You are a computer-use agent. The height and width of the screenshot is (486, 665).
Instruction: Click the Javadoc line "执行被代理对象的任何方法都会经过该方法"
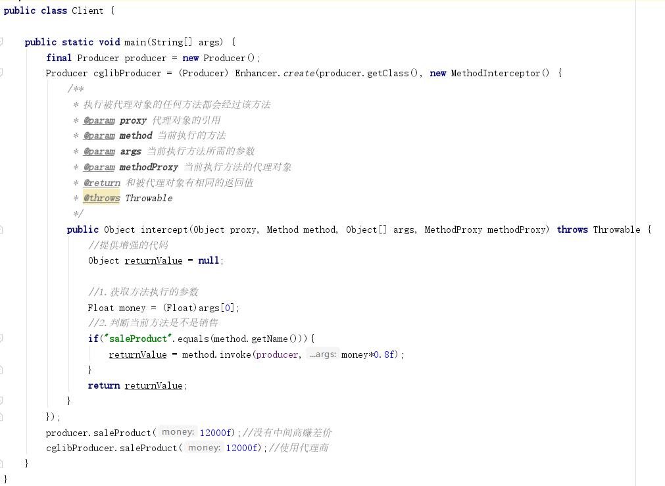point(177,105)
